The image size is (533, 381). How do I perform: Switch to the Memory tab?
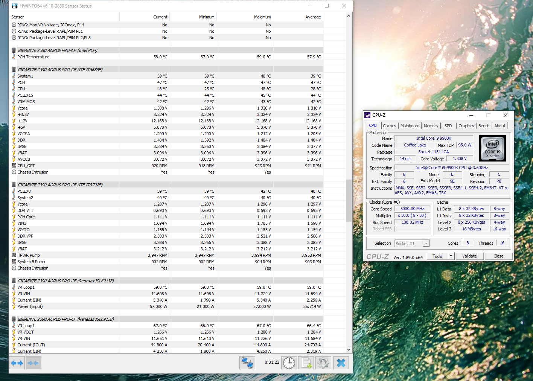point(431,126)
